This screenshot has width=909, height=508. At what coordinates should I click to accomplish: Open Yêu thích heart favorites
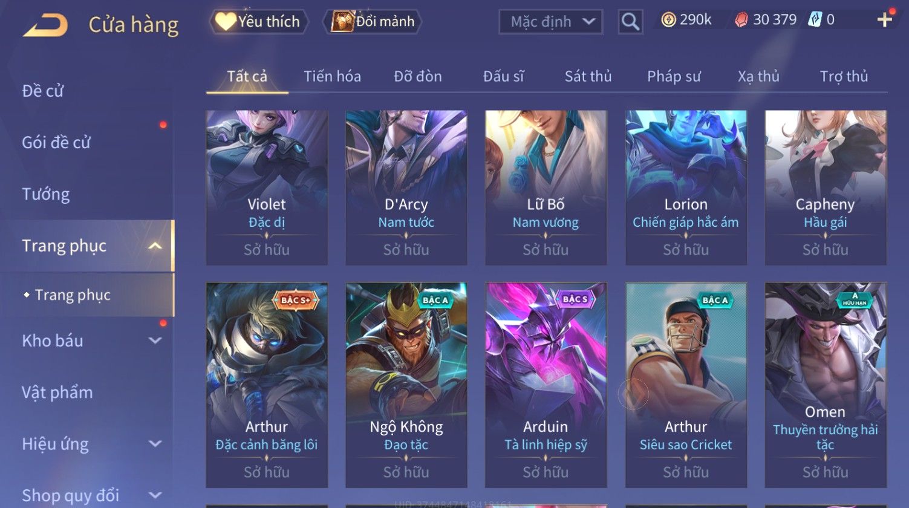click(x=259, y=22)
